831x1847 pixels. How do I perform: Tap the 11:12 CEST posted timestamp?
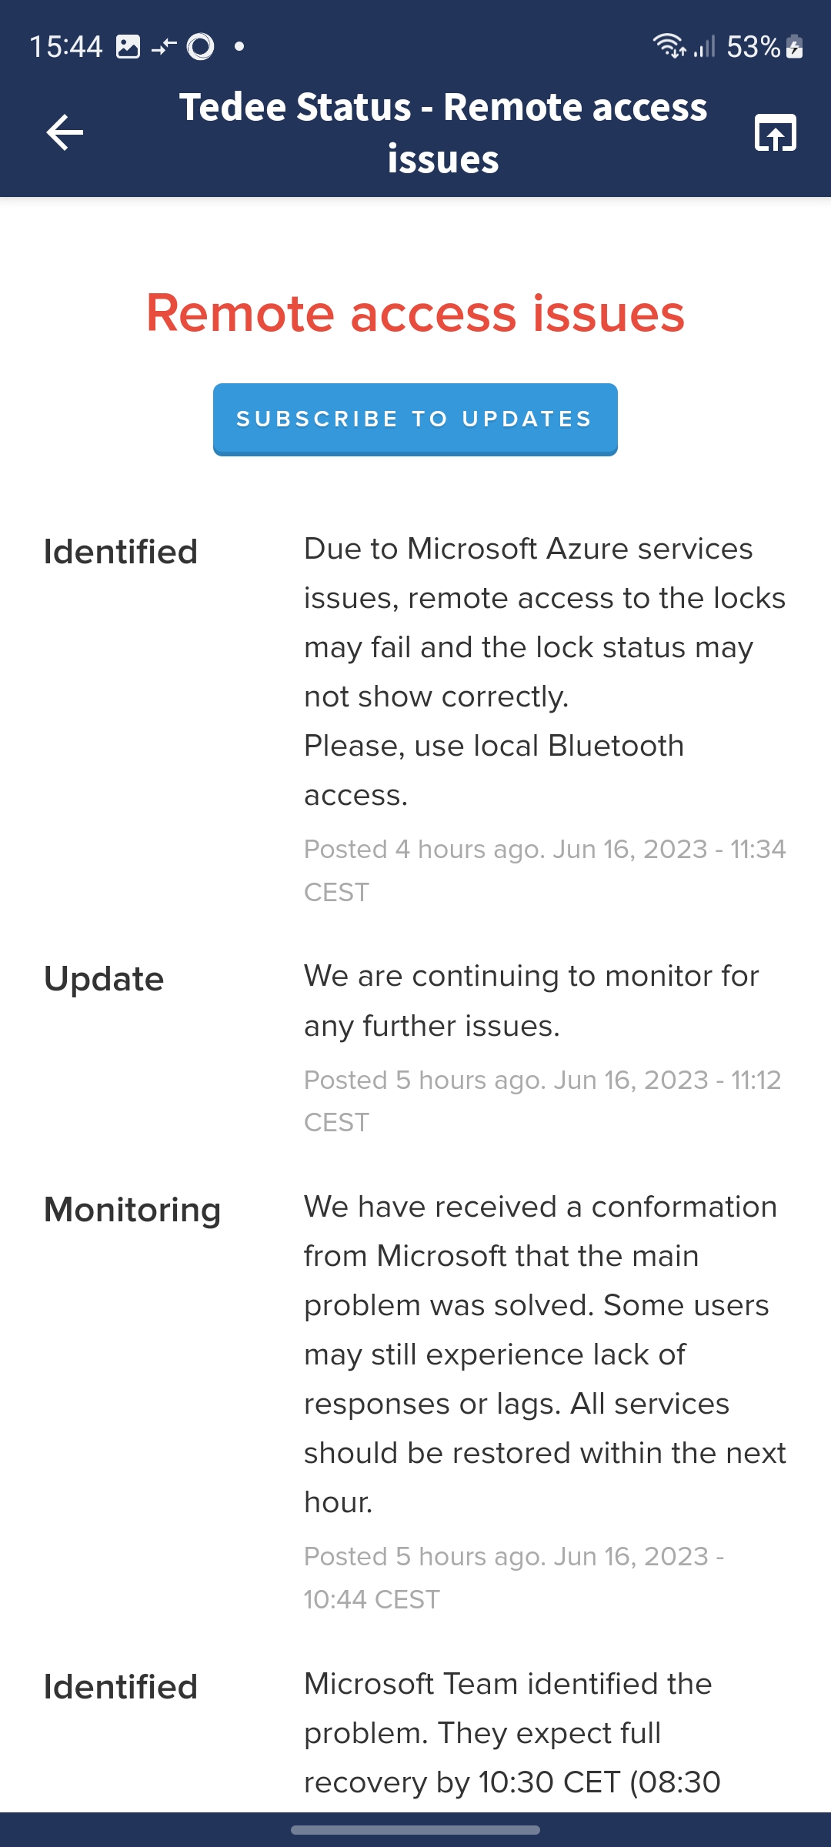[542, 1101]
